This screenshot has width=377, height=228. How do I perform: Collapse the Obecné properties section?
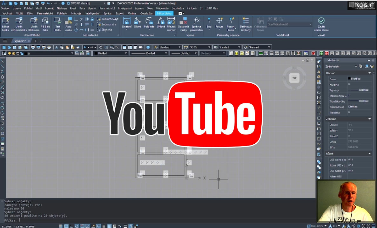coord(370,73)
